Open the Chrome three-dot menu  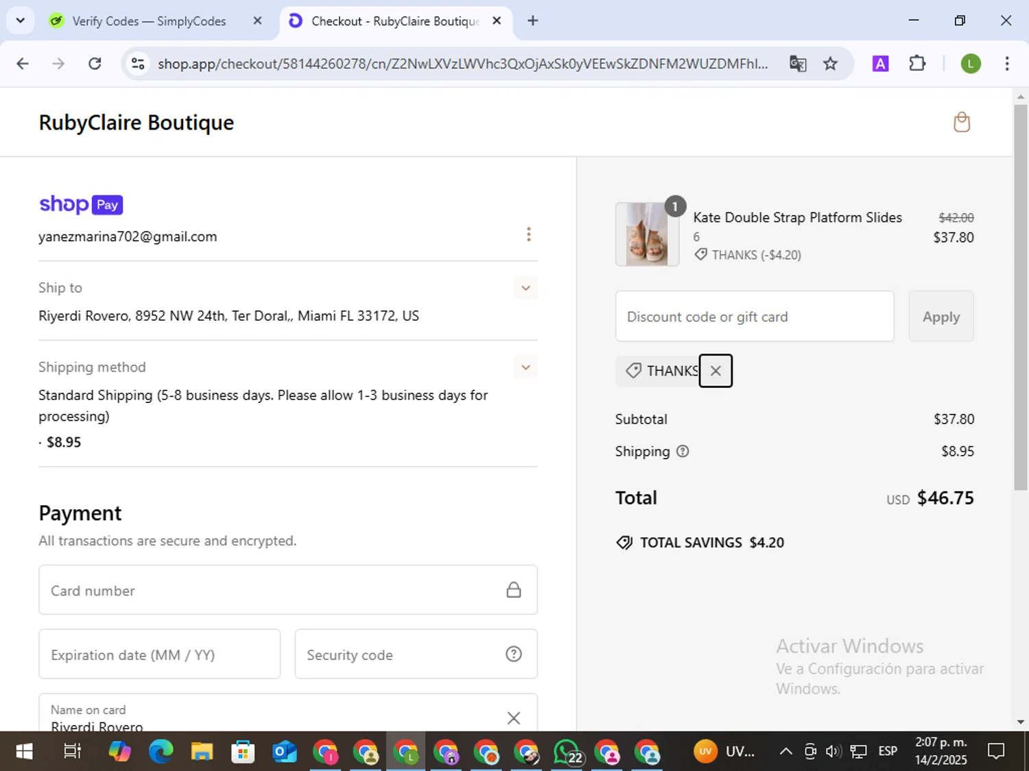(x=1007, y=64)
